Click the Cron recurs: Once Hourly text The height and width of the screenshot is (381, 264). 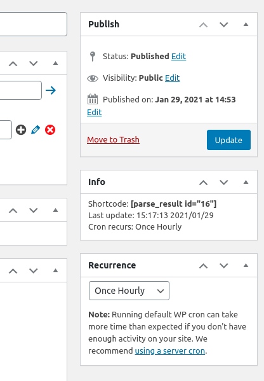pyautogui.click(x=135, y=227)
